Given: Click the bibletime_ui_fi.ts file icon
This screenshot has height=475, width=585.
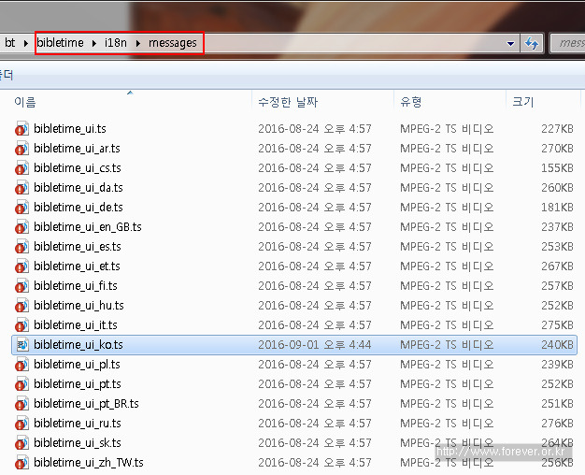Looking at the screenshot, I should click(21, 286).
